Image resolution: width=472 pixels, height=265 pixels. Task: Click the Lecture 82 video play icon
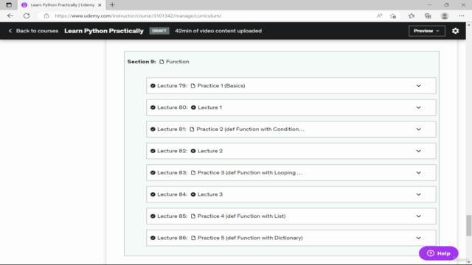[x=193, y=151]
